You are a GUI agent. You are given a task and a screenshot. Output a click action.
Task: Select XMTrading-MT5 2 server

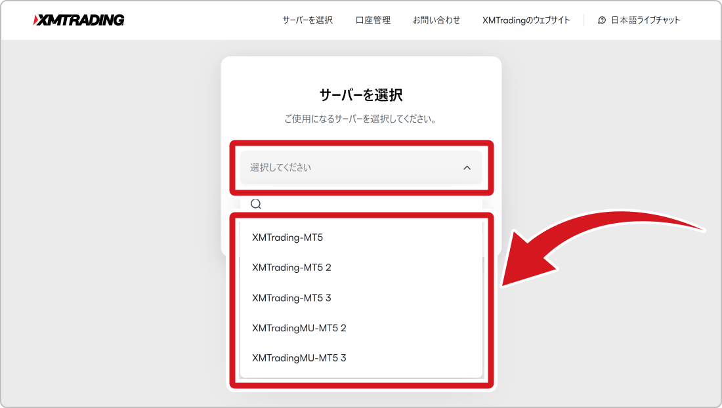pyautogui.click(x=360, y=268)
